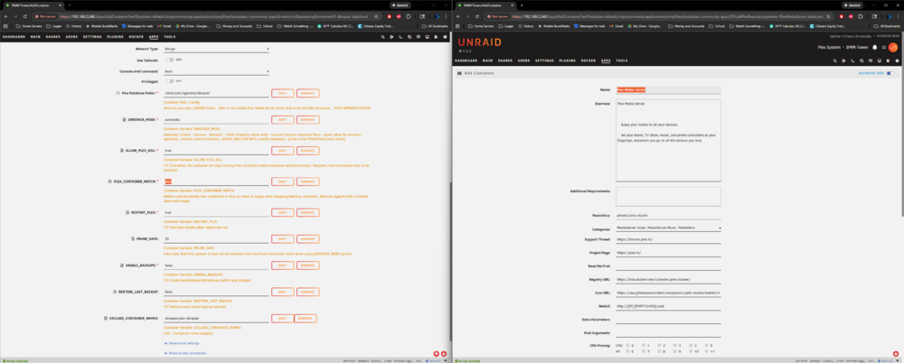904x363 pixels.
Task: Open Tools tab in right window navbar
Action: pos(622,60)
